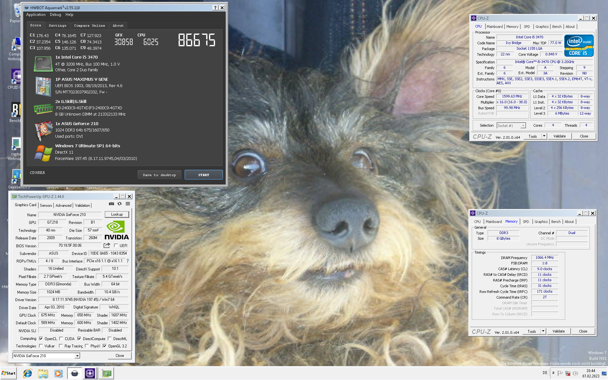Click Save to desktop button

coord(159,175)
